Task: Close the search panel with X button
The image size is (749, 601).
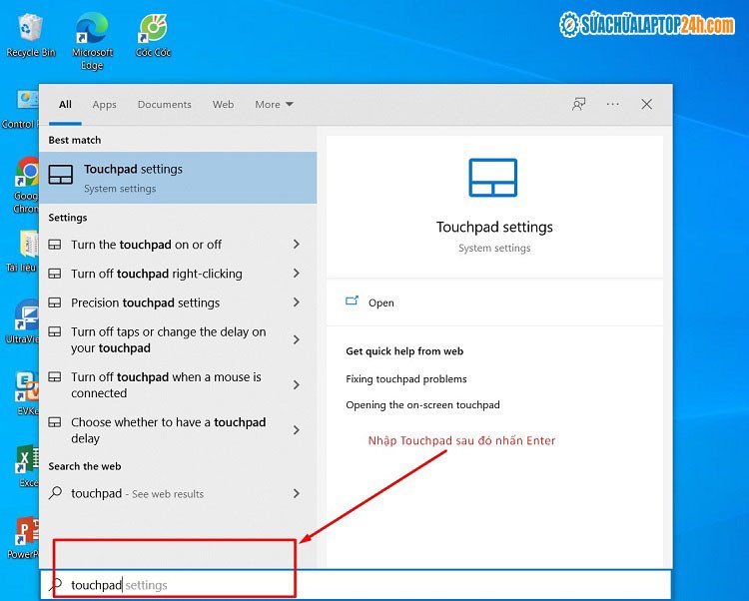Action: 646,104
